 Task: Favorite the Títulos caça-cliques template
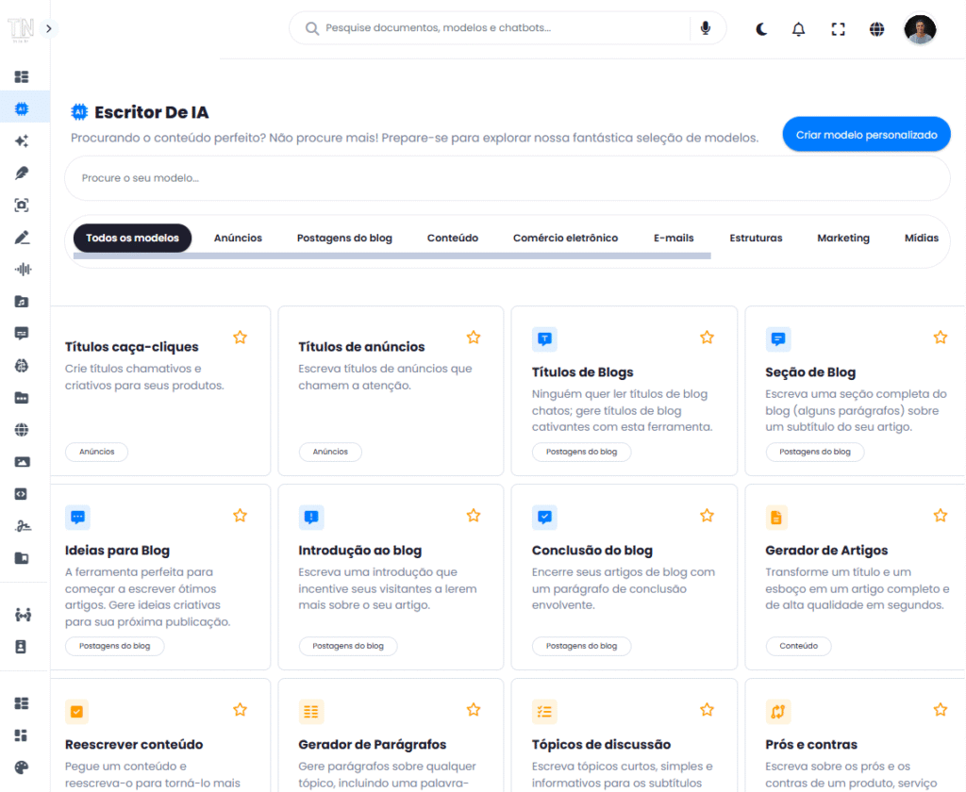pos(241,338)
